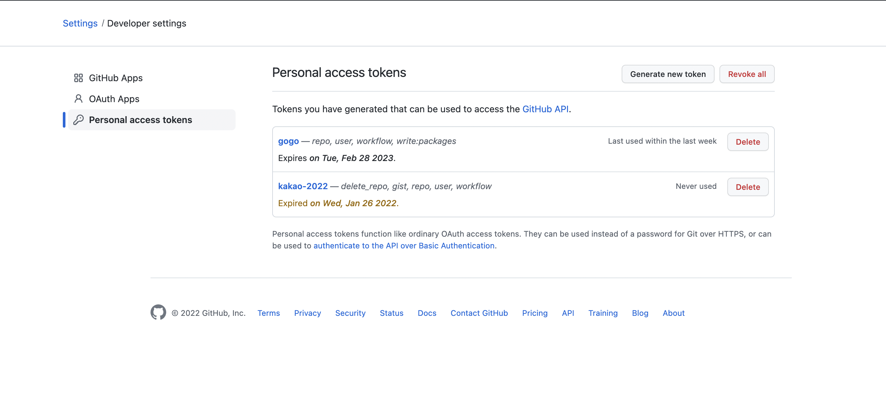Click the GitHub Apps grid icon
The image size is (886, 415).
79,78
